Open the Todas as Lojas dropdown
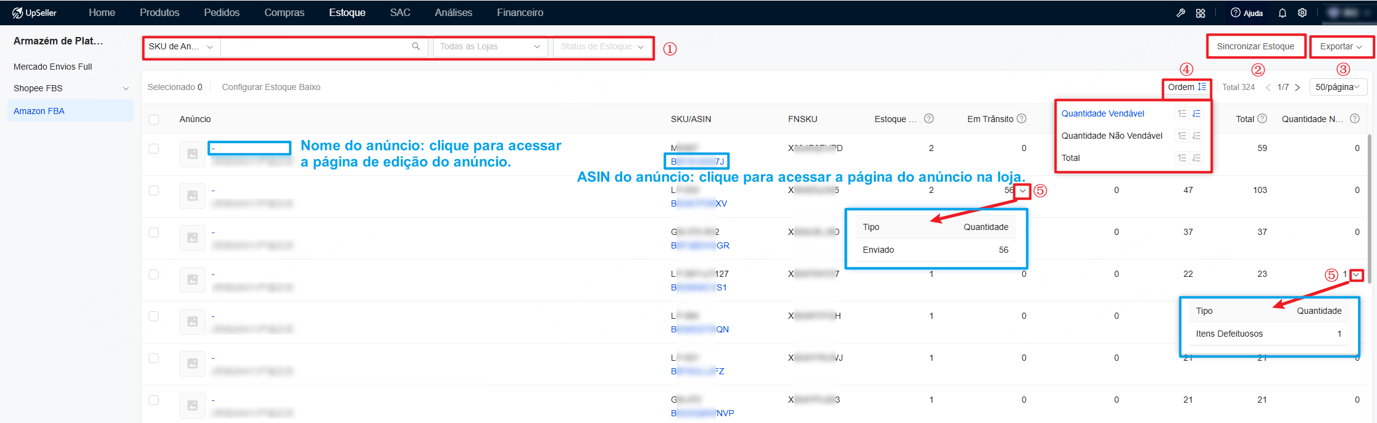Screen dimensions: 1377x423 [x=490, y=46]
